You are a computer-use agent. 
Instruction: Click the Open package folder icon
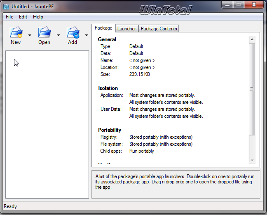44,32
